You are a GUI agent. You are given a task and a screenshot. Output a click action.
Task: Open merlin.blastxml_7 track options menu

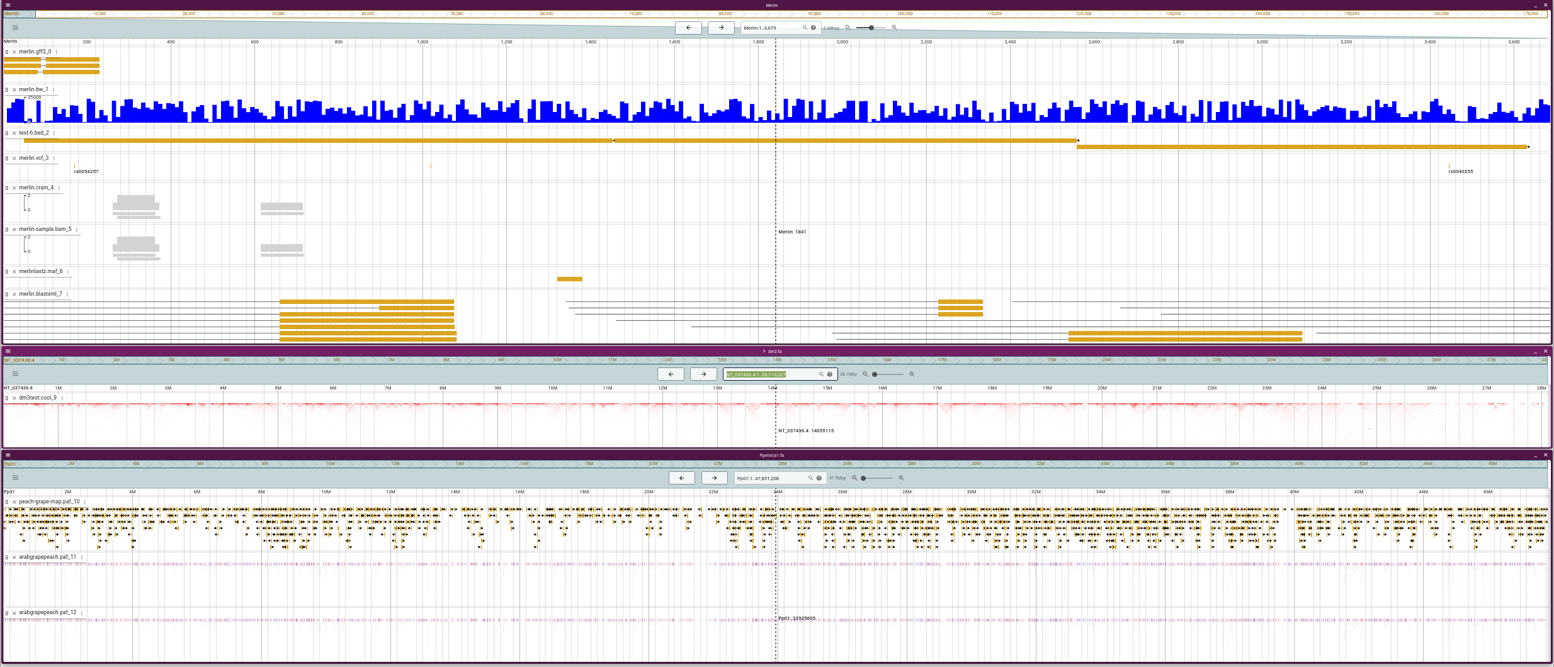point(67,294)
